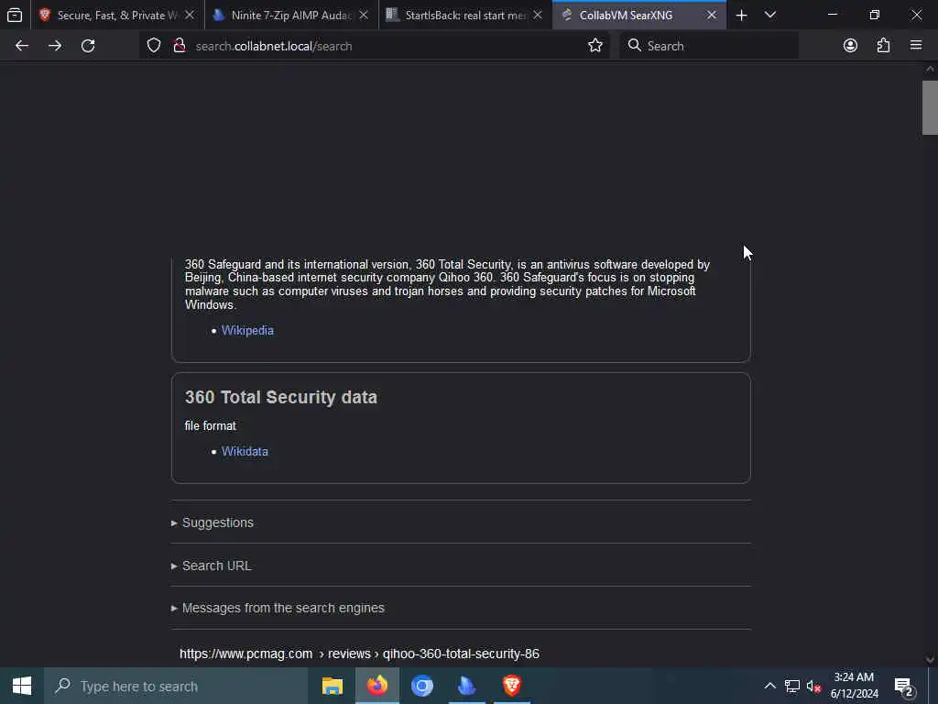Screen dimensions: 938x704
Task: Close the Ninite 7-Zip AIMP tab
Action: click(x=364, y=15)
